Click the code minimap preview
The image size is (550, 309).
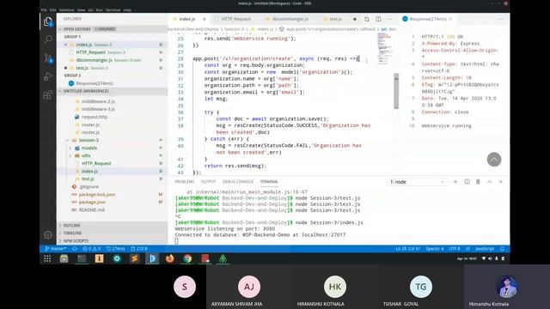click(x=385, y=48)
